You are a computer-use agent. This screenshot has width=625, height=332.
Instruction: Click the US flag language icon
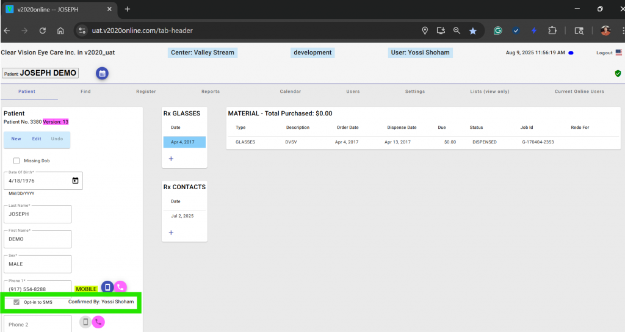coord(618,52)
